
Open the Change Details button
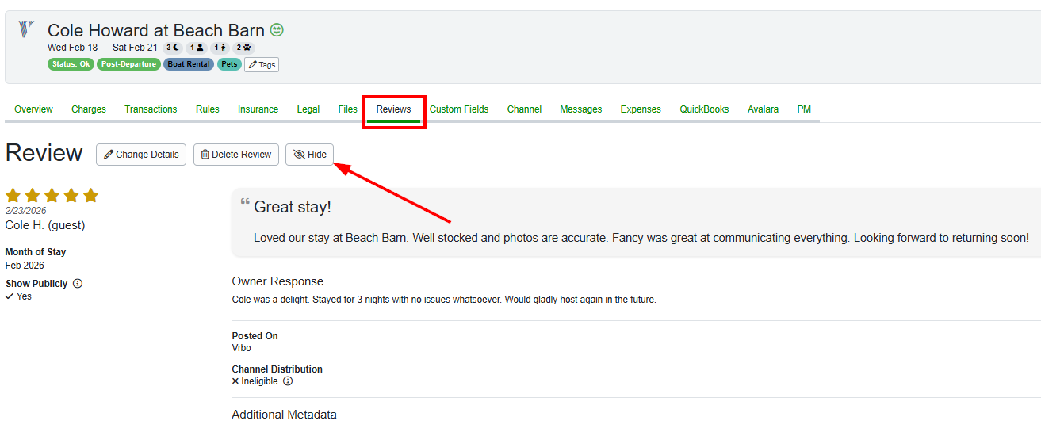[141, 155]
